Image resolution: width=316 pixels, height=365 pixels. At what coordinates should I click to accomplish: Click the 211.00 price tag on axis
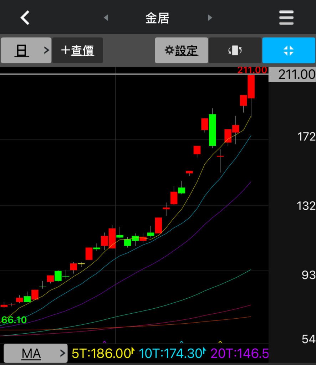point(292,75)
